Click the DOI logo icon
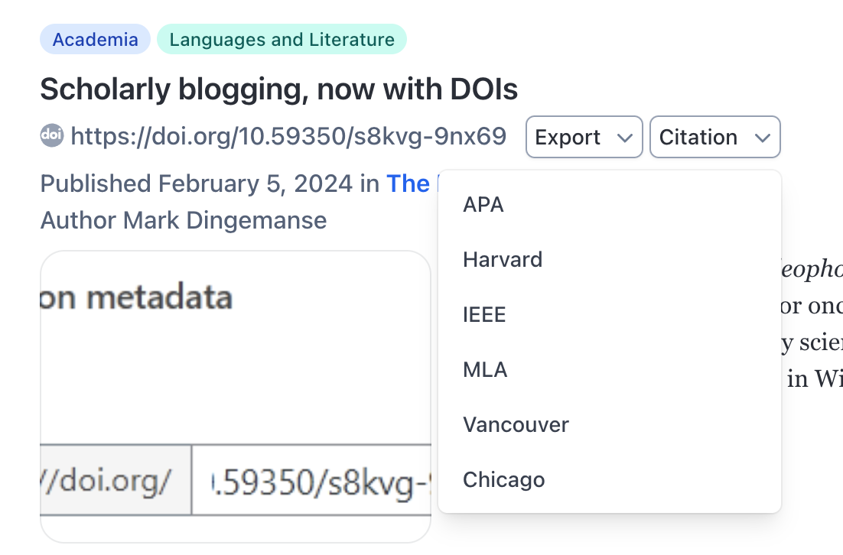Viewport: 843px width, 555px height. [x=51, y=136]
